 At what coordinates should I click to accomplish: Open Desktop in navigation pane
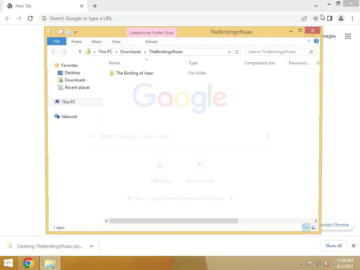click(x=72, y=72)
